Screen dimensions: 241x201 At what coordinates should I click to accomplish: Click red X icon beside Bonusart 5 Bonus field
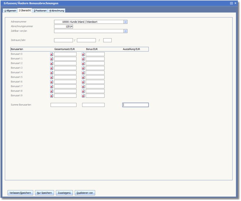(x=83, y=77)
